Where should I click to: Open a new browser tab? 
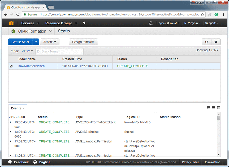[x=51, y=7]
